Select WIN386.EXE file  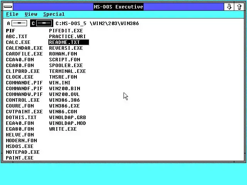(x=64, y=106)
